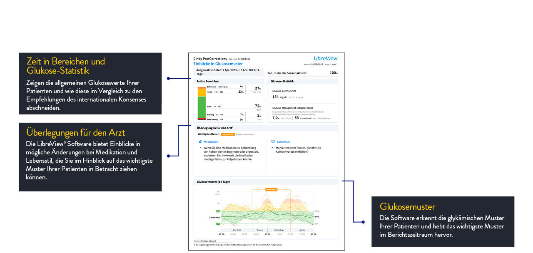
Task: Click the blue bullet arrow under Lebensstil
Action: 272,148
